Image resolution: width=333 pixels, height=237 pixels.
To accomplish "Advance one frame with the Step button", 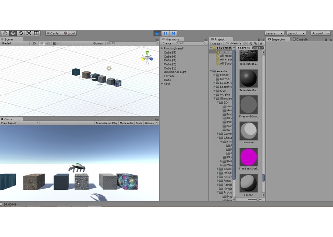I will pyautogui.click(x=173, y=33).
